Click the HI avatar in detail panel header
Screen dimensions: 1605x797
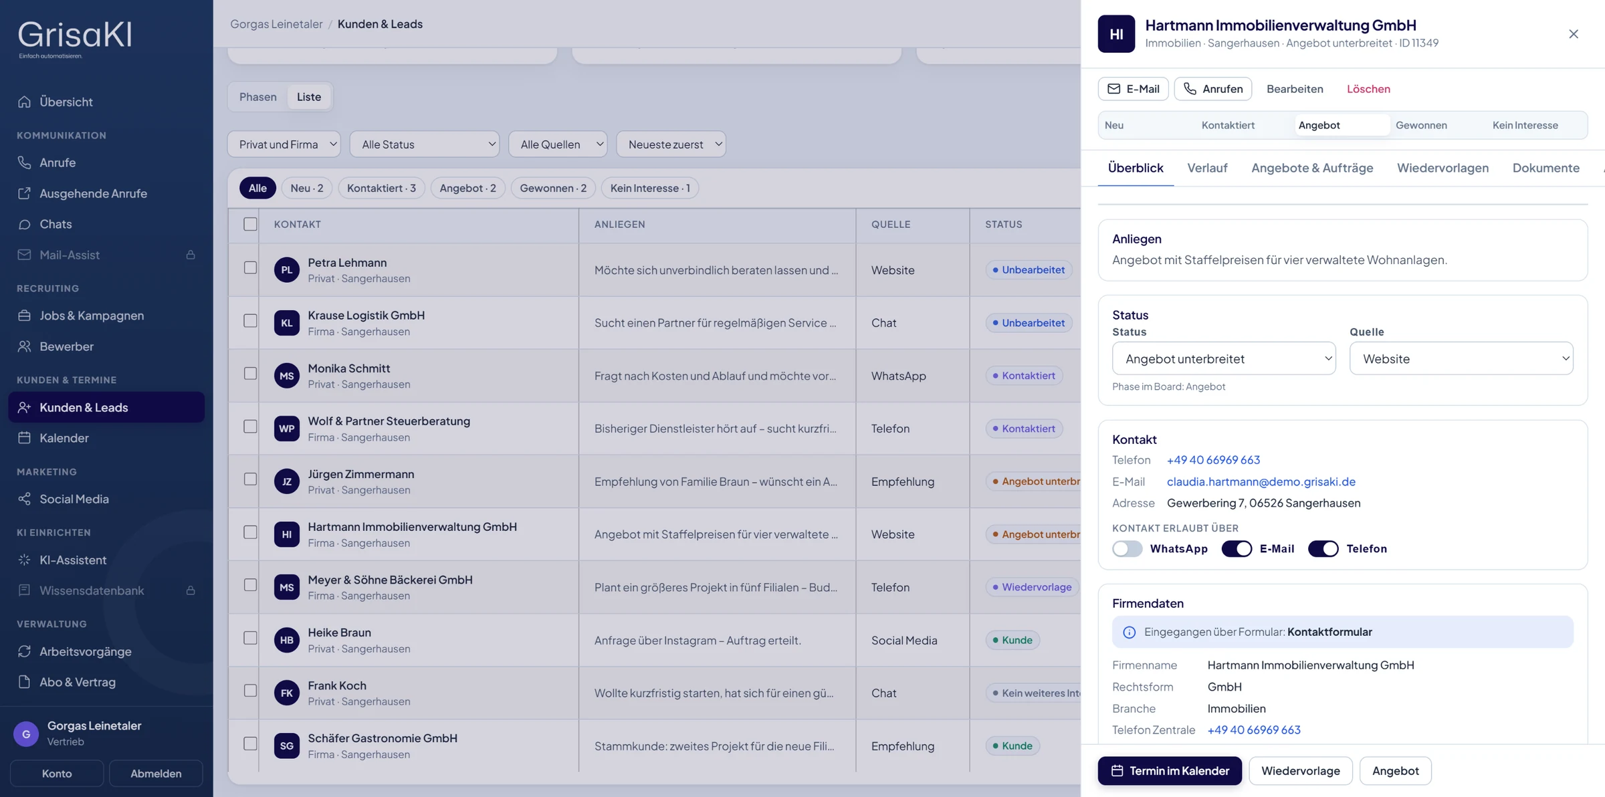point(1116,33)
